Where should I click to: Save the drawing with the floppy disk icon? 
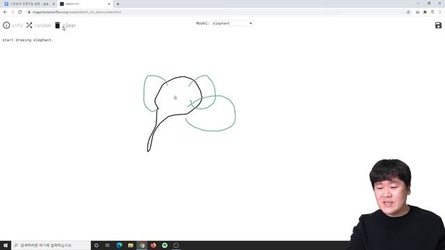click(x=438, y=25)
